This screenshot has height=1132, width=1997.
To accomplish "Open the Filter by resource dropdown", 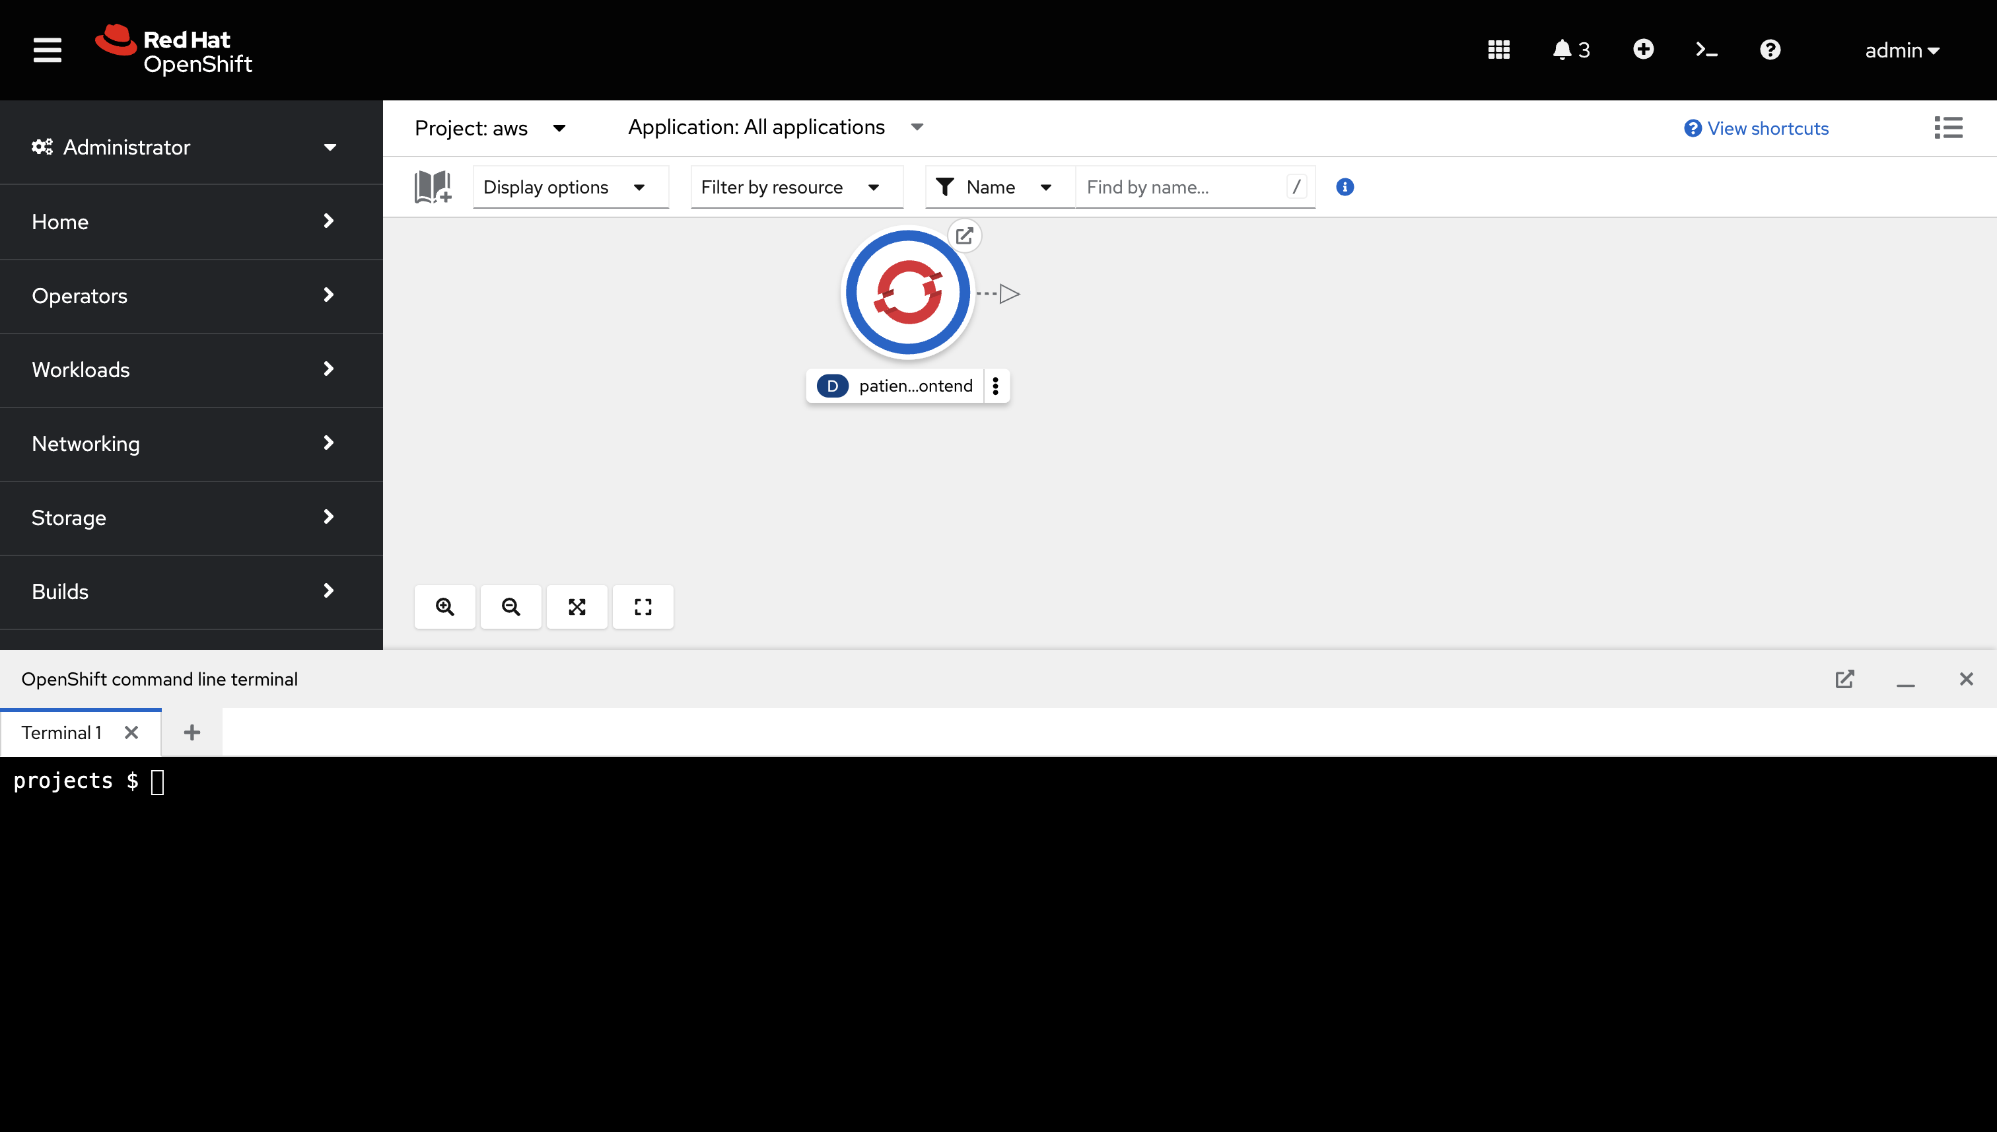I will coord(796,187).
